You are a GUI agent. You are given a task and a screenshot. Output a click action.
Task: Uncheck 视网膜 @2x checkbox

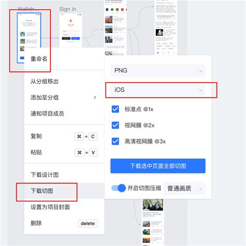pos(115,125)
